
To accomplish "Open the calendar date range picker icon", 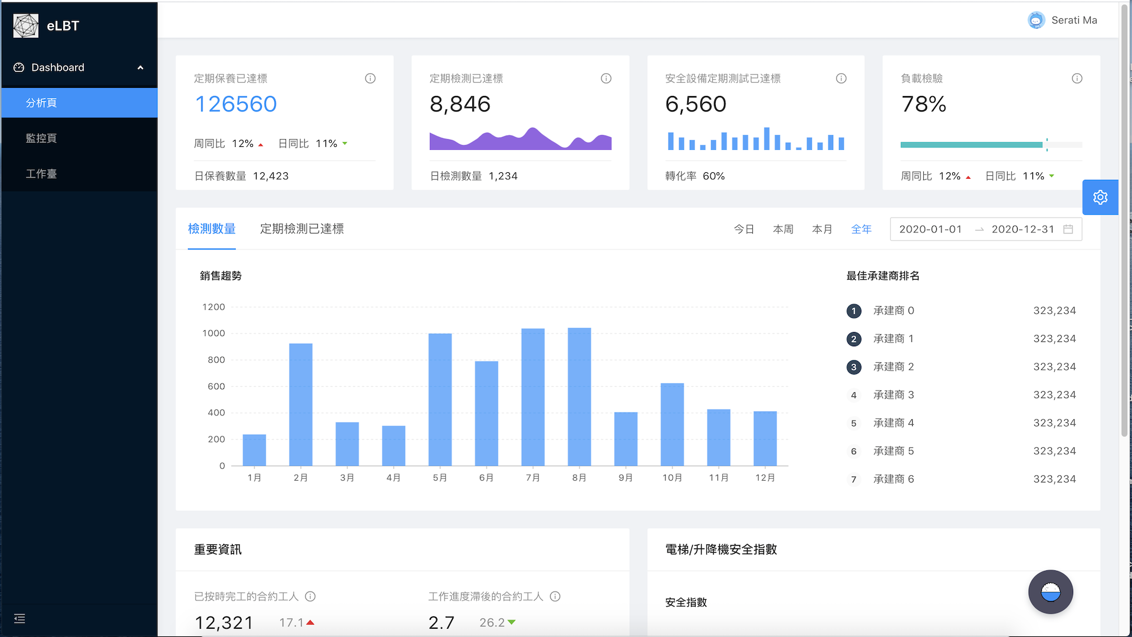I will 1068,229.
